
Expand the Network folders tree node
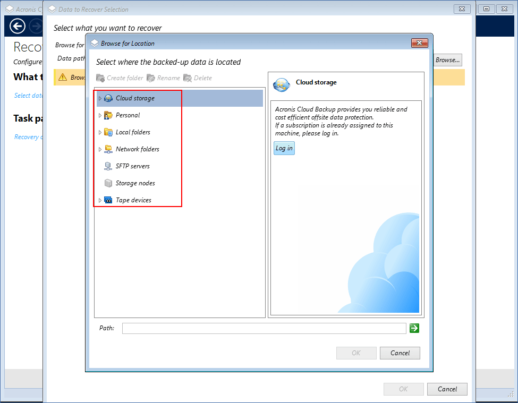(x=100, y=149)
